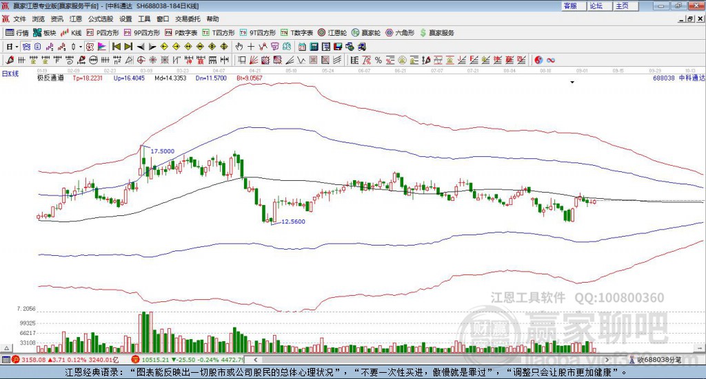Click the red-blue yin-yang icon
The width and height of the screenshot is (706, 379).
(x=538, y=60)
